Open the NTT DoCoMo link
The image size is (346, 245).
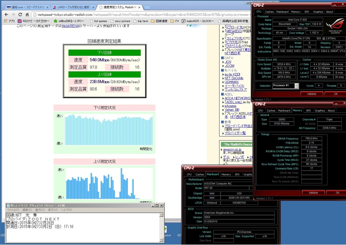pos(234,78)
